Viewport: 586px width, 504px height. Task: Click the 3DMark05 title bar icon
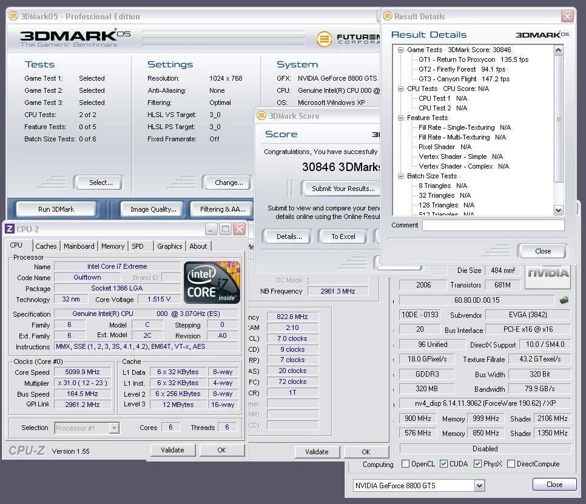click(13, 16)
